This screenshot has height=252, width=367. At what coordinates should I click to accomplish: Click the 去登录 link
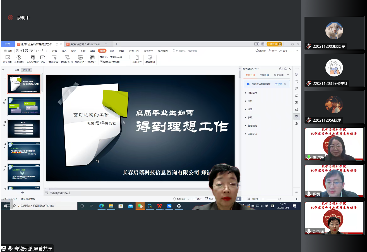pyautogui.click(x=278, y=84)
